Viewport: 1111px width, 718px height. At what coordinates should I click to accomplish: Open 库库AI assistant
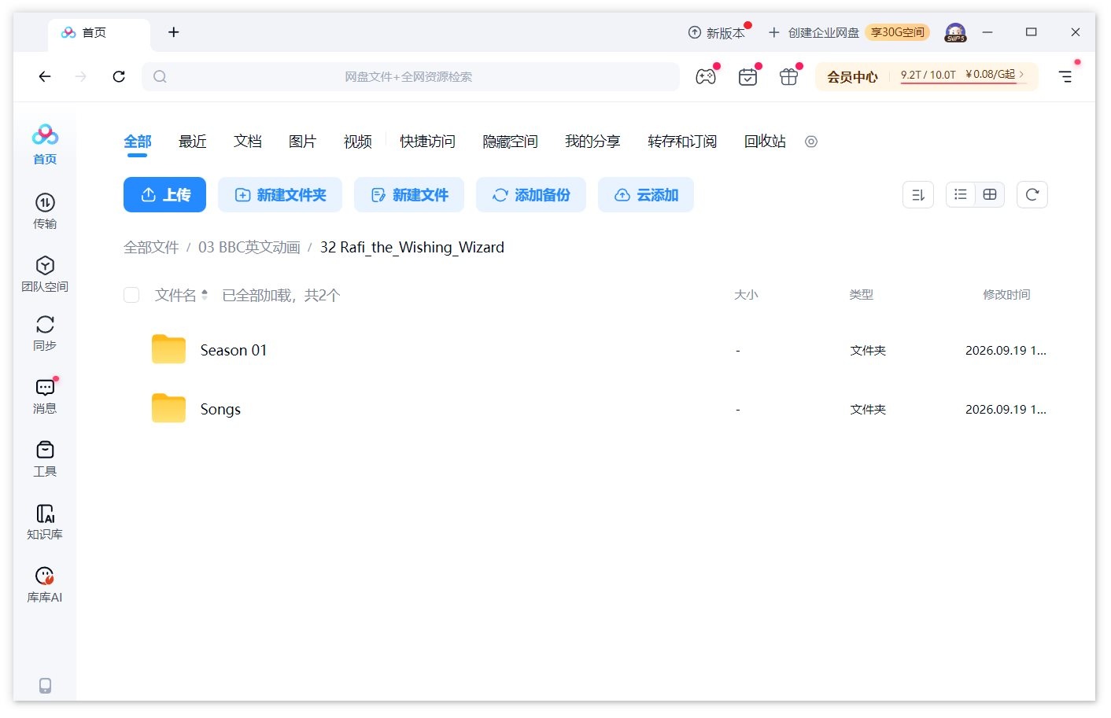(45, 585)
